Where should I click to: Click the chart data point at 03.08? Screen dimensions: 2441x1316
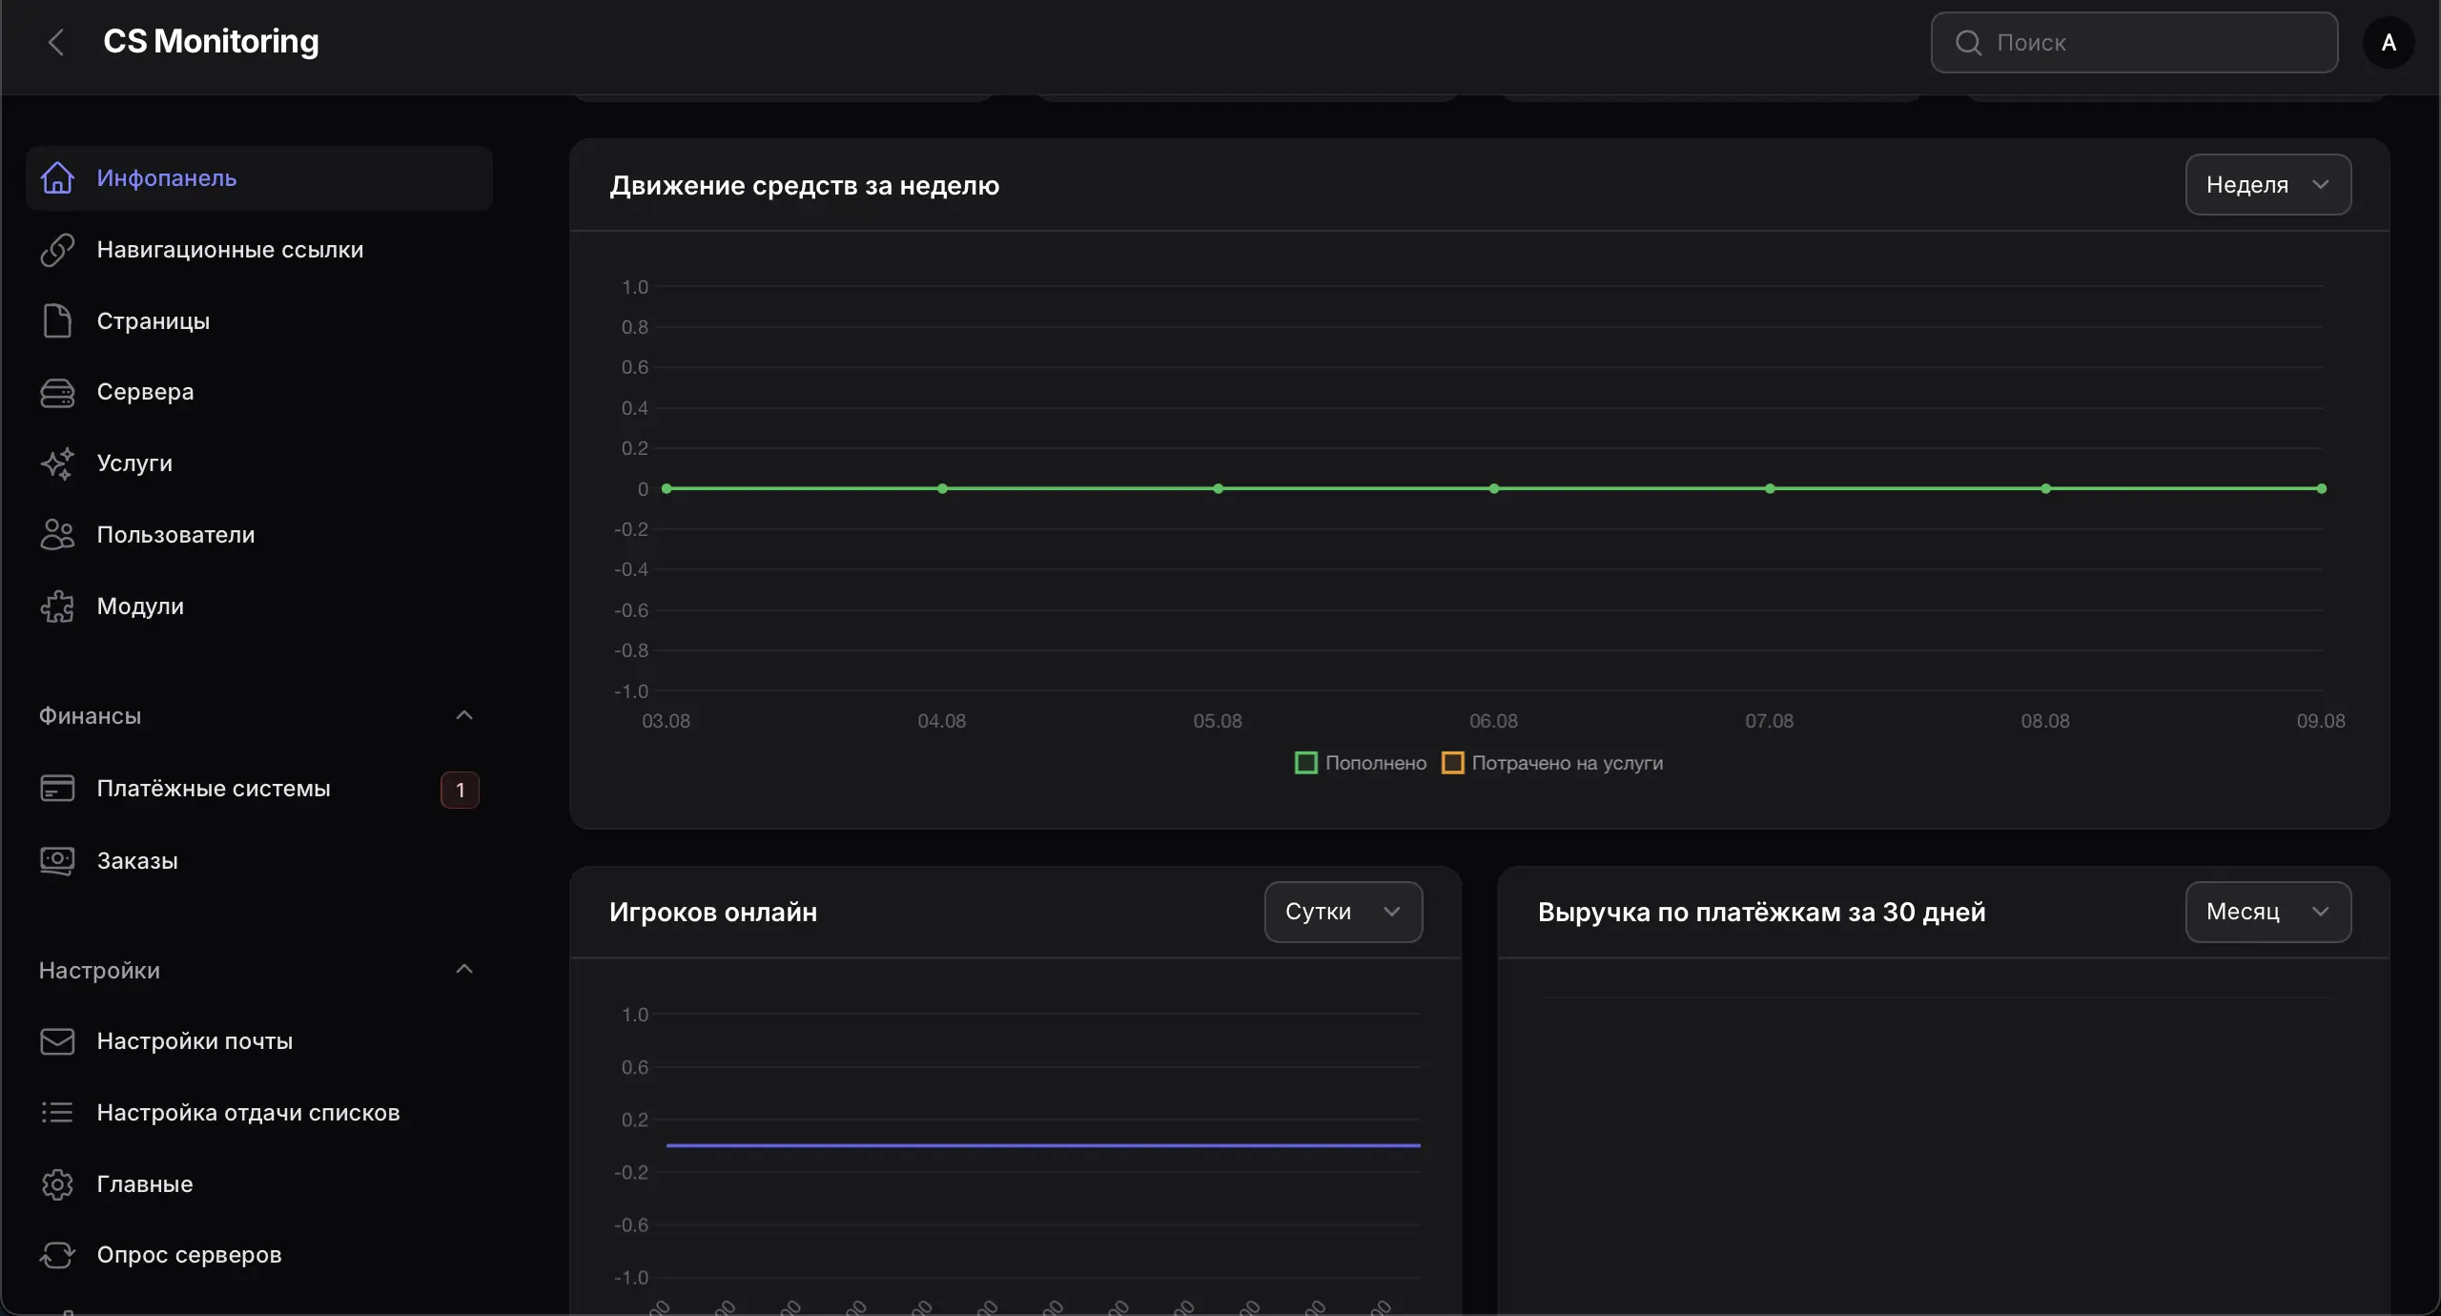click(667, 489)
